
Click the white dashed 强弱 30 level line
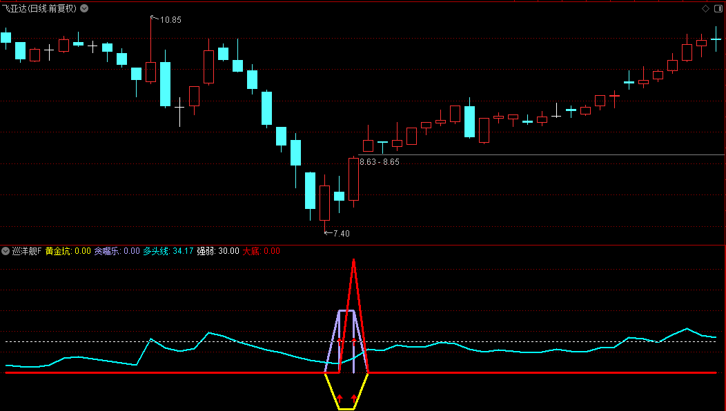pyautogui.click(x=361, y=341)
